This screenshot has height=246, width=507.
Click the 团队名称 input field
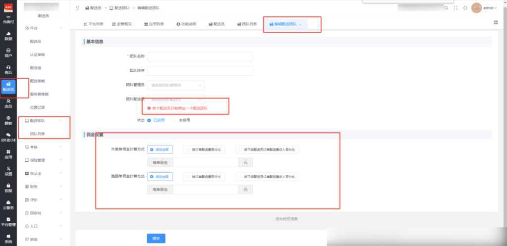tap(200, 56)
